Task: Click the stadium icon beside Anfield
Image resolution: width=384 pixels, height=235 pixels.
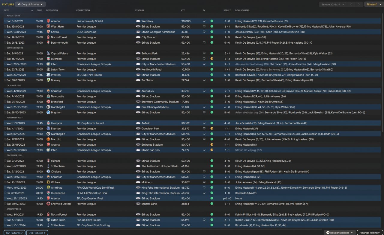Action: [138, 123]
